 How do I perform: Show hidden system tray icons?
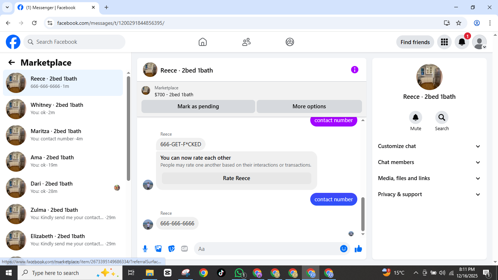[416, 273]
